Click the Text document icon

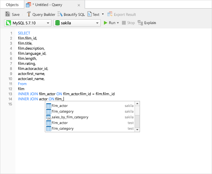(89, 14)
